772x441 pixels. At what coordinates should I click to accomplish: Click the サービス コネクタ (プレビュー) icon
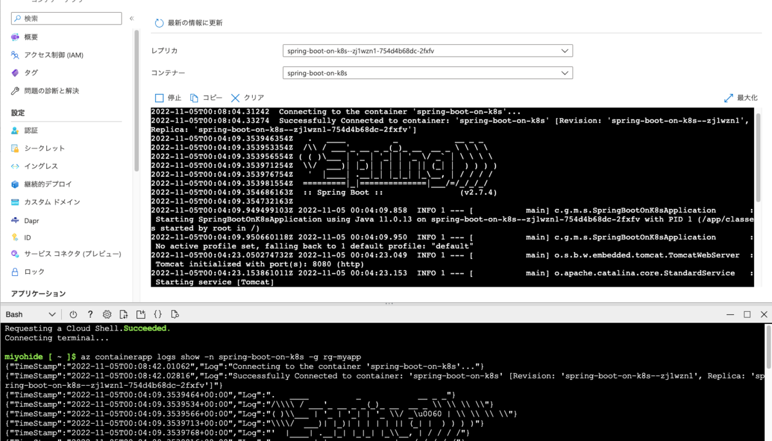coord(15,254)
